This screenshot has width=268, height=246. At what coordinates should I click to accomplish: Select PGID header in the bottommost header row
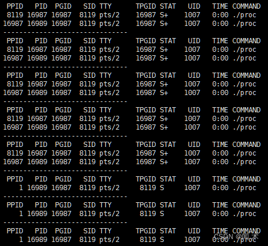[x=63, y=231]
